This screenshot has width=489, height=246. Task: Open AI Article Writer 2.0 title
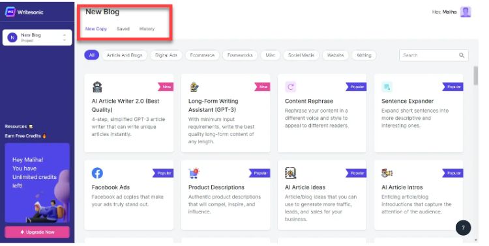pyautogui.click(x=125, y=105)
